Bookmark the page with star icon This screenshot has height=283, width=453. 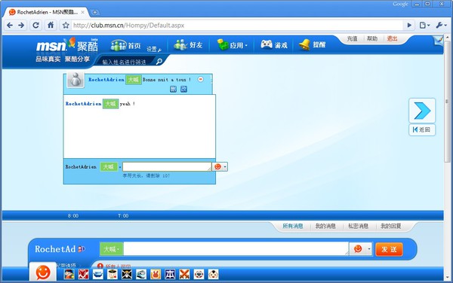point(66,26)
